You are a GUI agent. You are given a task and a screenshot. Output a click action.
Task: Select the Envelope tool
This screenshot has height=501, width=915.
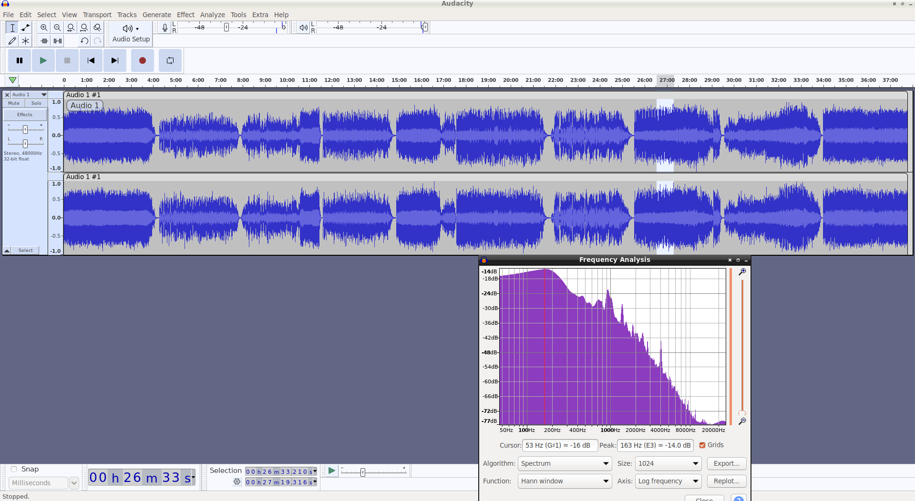(x=25, y=28)
